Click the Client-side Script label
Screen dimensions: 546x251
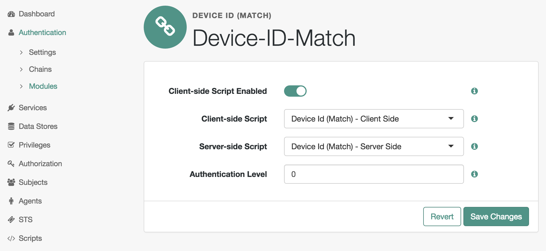coord(234,119)
